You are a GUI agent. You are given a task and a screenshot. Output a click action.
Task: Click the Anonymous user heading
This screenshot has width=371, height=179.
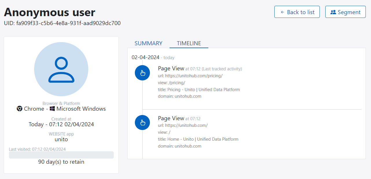click(49, 12)
